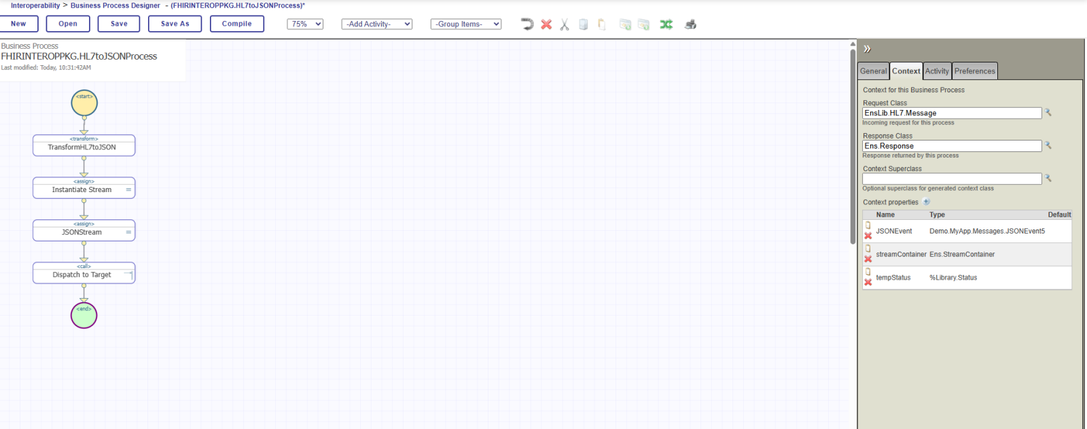Click the Save button
1087x429 pixels.
coord(119,24)
